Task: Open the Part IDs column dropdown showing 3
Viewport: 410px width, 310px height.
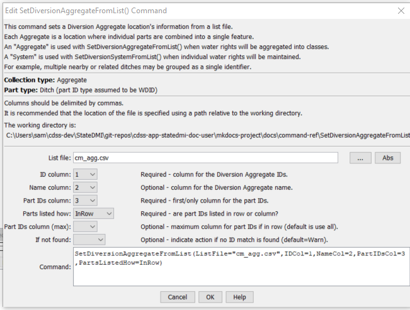Action: pos(85,201)
